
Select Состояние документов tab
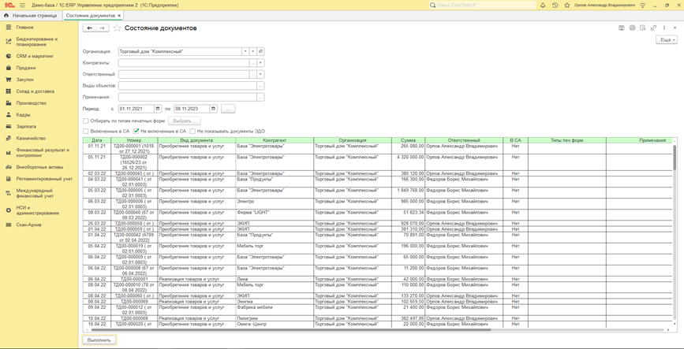[90, 16]
